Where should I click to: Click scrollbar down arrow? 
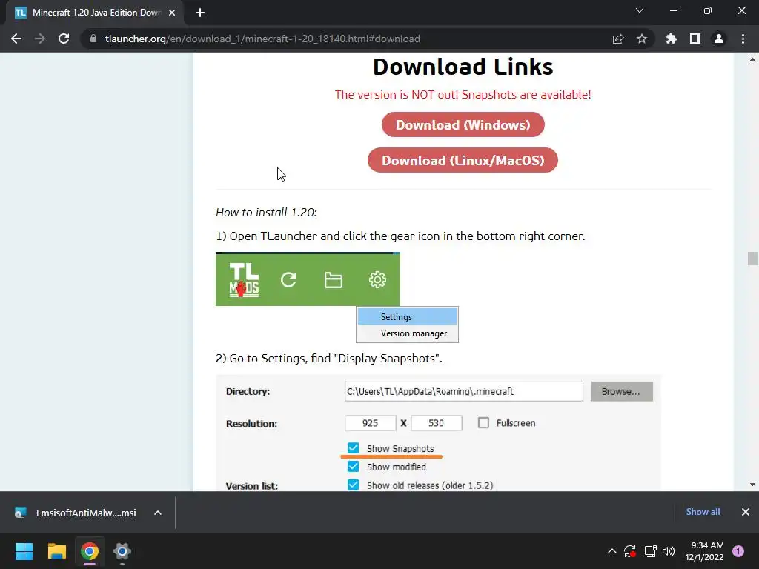pyautogui.click(x=752, y=485)
